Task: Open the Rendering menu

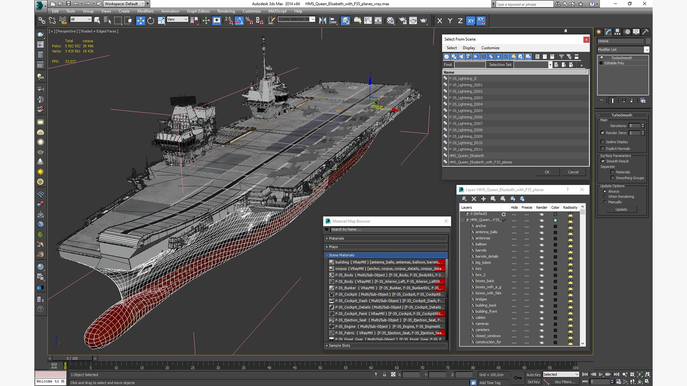Action: pos(226,11)
